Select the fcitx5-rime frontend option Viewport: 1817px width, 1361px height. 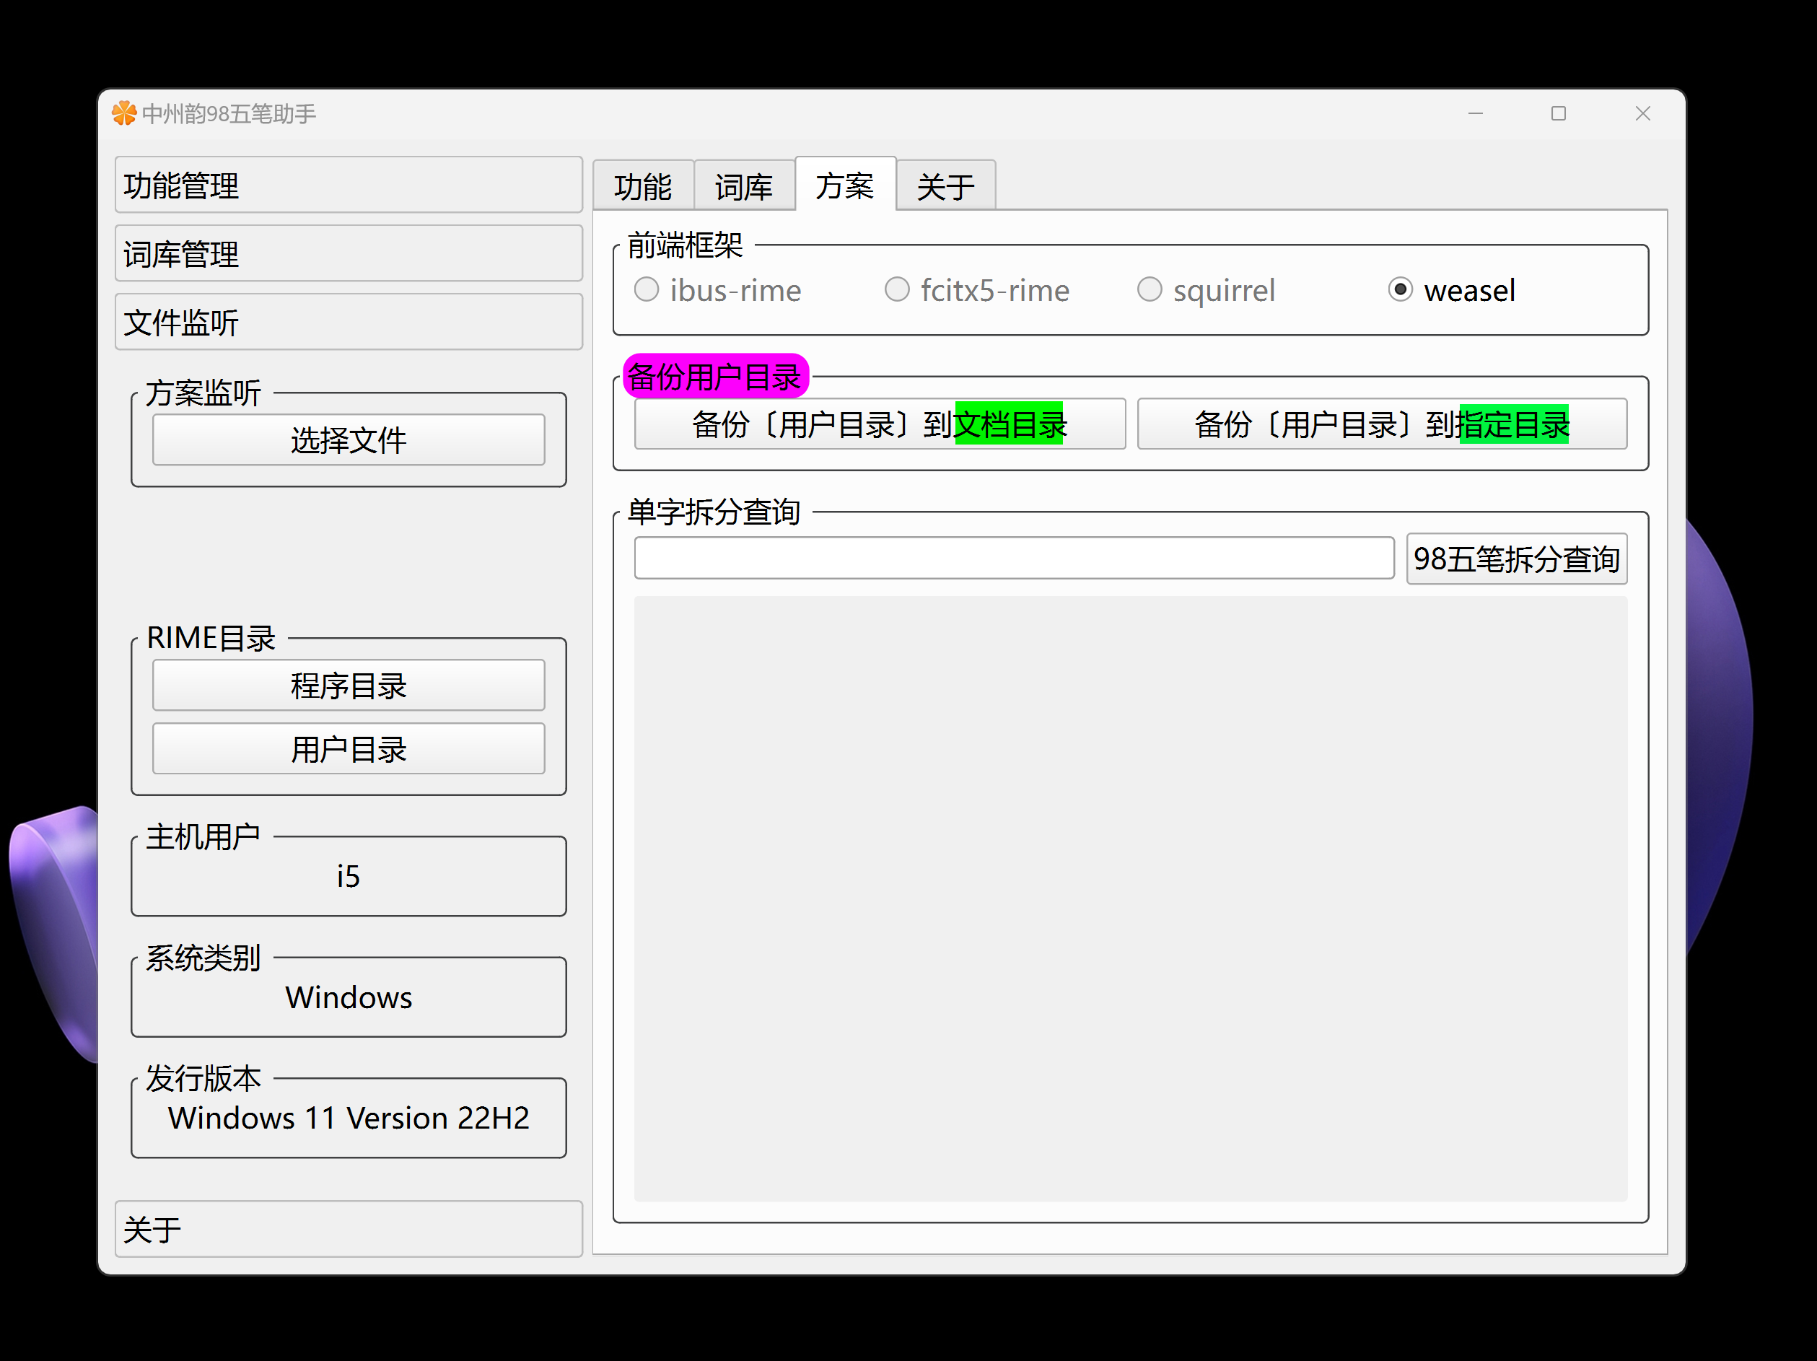[x=897, y=290]
